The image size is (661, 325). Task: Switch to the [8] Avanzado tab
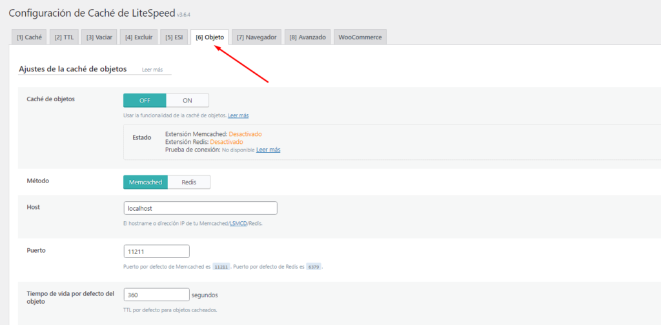[x=307, y=37]
